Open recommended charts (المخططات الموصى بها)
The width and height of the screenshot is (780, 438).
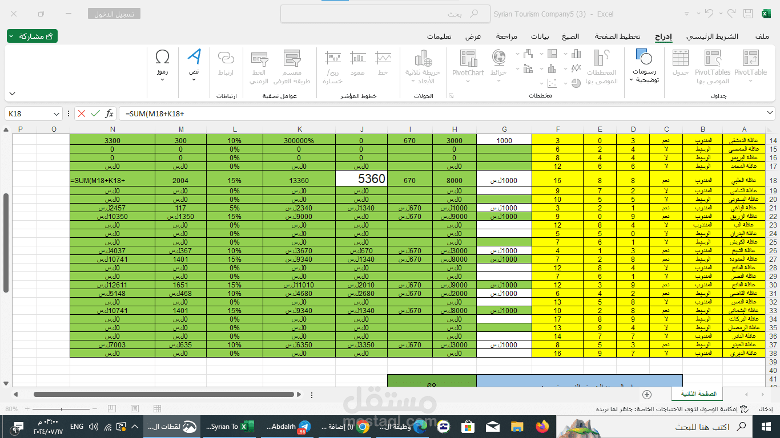pos(602,67)
